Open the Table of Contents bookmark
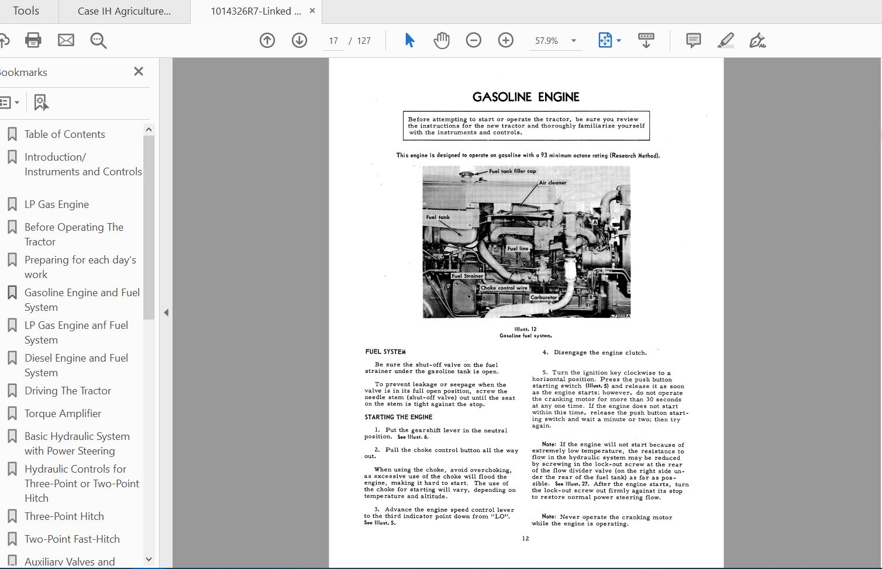882x569 pixels. coord(65,134)
